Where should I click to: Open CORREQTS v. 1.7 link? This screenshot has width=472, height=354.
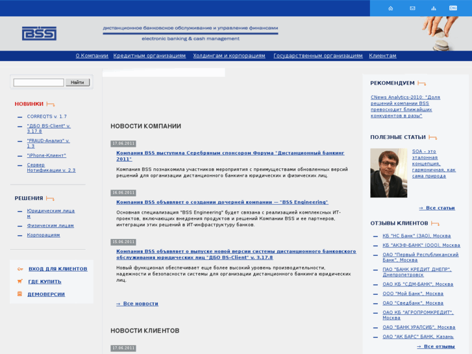point(47,116)
